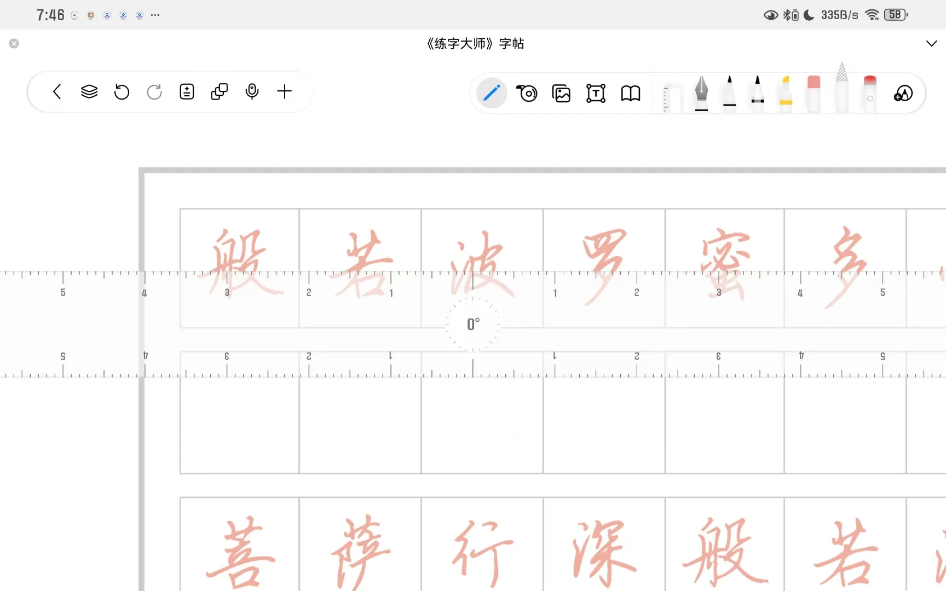This screenshot has height=591, width=946.
Task: Tap the bottom-row character 般
Action: click(x=725, y=553)
